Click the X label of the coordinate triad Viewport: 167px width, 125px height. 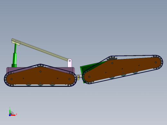tap(16, 114)
